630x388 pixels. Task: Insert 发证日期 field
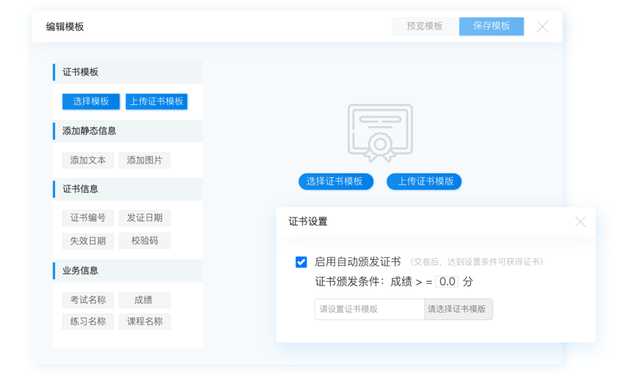tap(144, 217)
